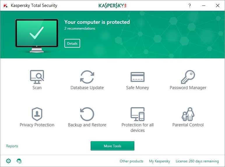Open the My Kaspersky link
This screenshot has width=225, height=167.
point(159,161)
